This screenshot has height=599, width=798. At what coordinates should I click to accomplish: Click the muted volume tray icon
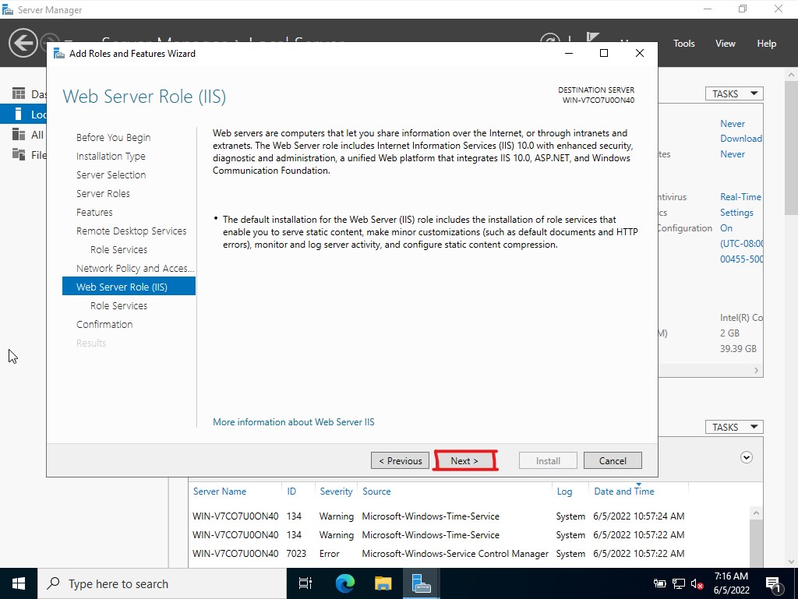point(697,583)
